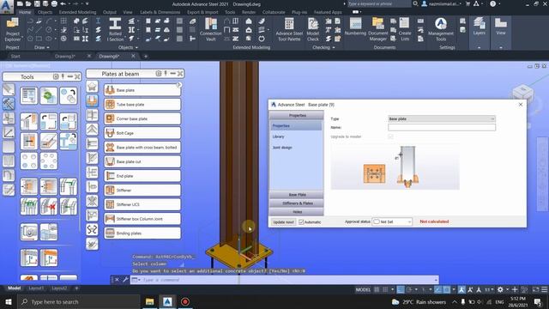Open Management Tools
Screen dimensions: 549x309
click(440, 30)
